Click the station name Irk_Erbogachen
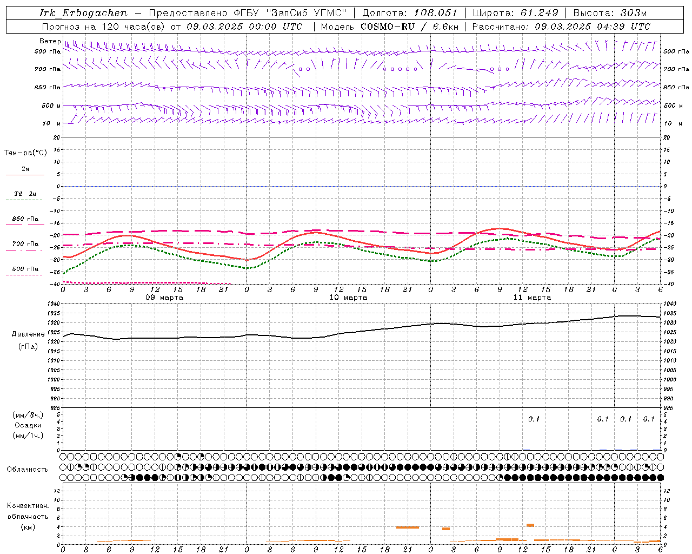692x554 pixels. click(84, 13)
